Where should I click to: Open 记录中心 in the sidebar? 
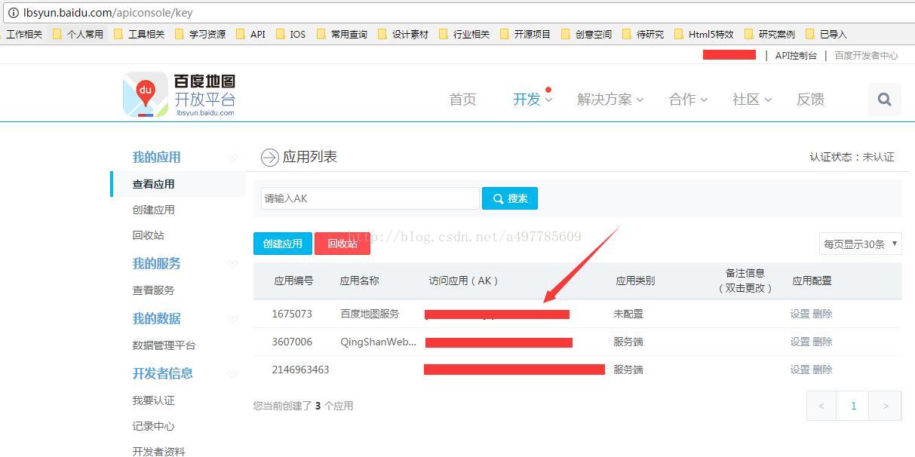point(153,426)
